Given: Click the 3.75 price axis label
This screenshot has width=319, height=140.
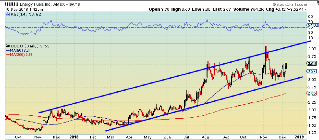Looking at the screenshot, I should click(x=312, y=56).
